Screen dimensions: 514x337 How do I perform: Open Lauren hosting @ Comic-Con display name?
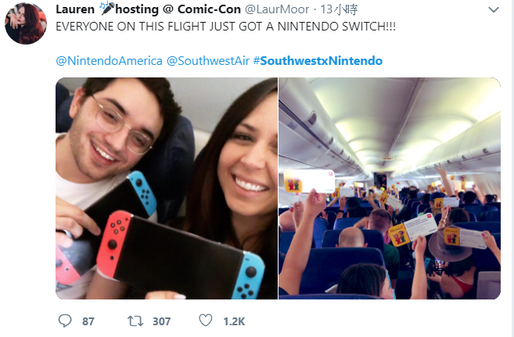coord(148,9)
